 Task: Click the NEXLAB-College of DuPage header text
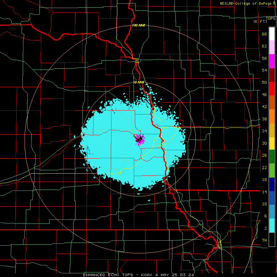pyautogui.click(x=246, y=3)
